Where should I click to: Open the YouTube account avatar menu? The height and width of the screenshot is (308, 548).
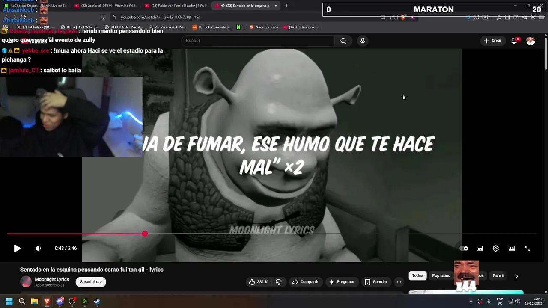click(530, 41)
